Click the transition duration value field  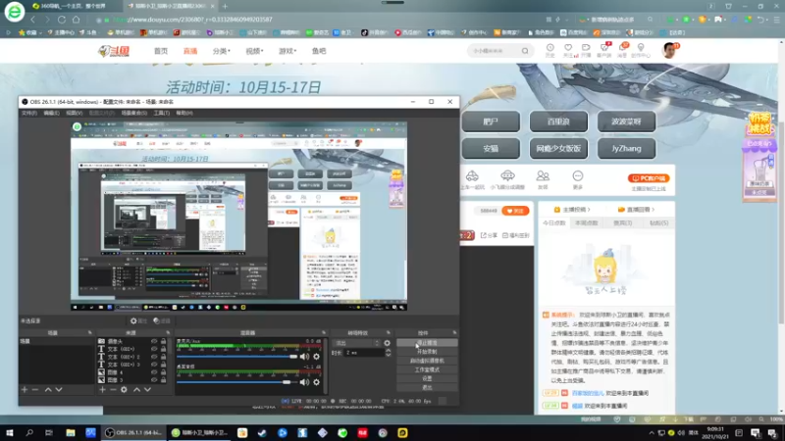click(363, 353)
